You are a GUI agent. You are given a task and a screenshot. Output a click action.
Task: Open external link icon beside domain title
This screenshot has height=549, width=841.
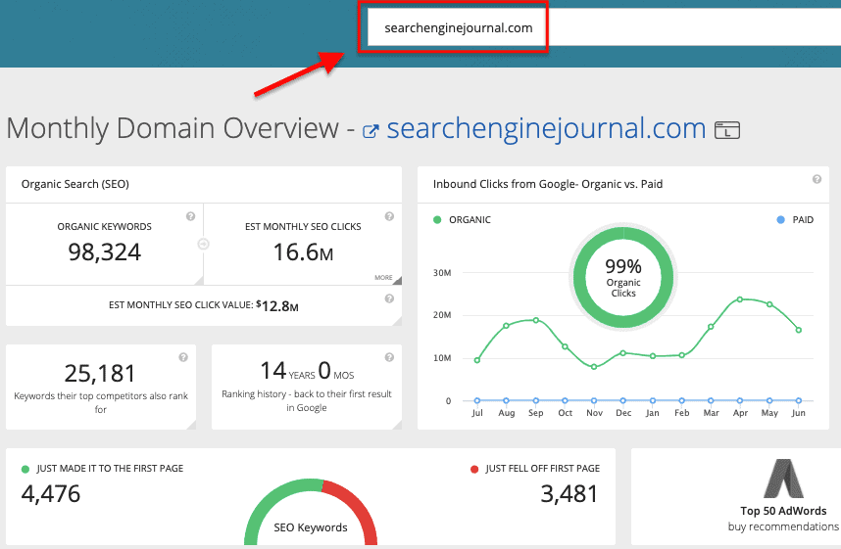click(x=371, y=131)
